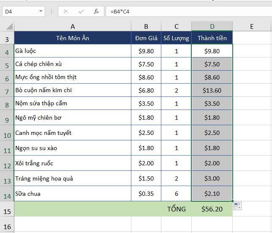Viewport: 272px width, 233px height.
Task: Click the unit price $2.00 for Xôi trắng ruốc
Action: 146,163
